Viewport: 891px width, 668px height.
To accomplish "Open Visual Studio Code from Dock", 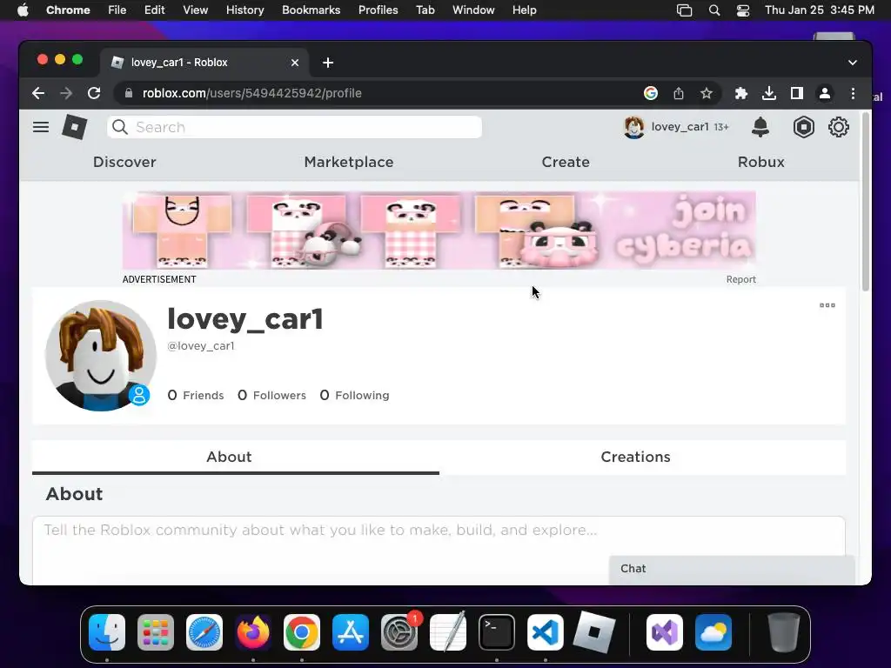I will (x=546, y=632).
